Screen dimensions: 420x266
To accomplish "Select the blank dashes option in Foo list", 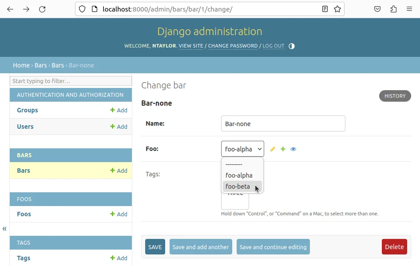I will 234,164.
